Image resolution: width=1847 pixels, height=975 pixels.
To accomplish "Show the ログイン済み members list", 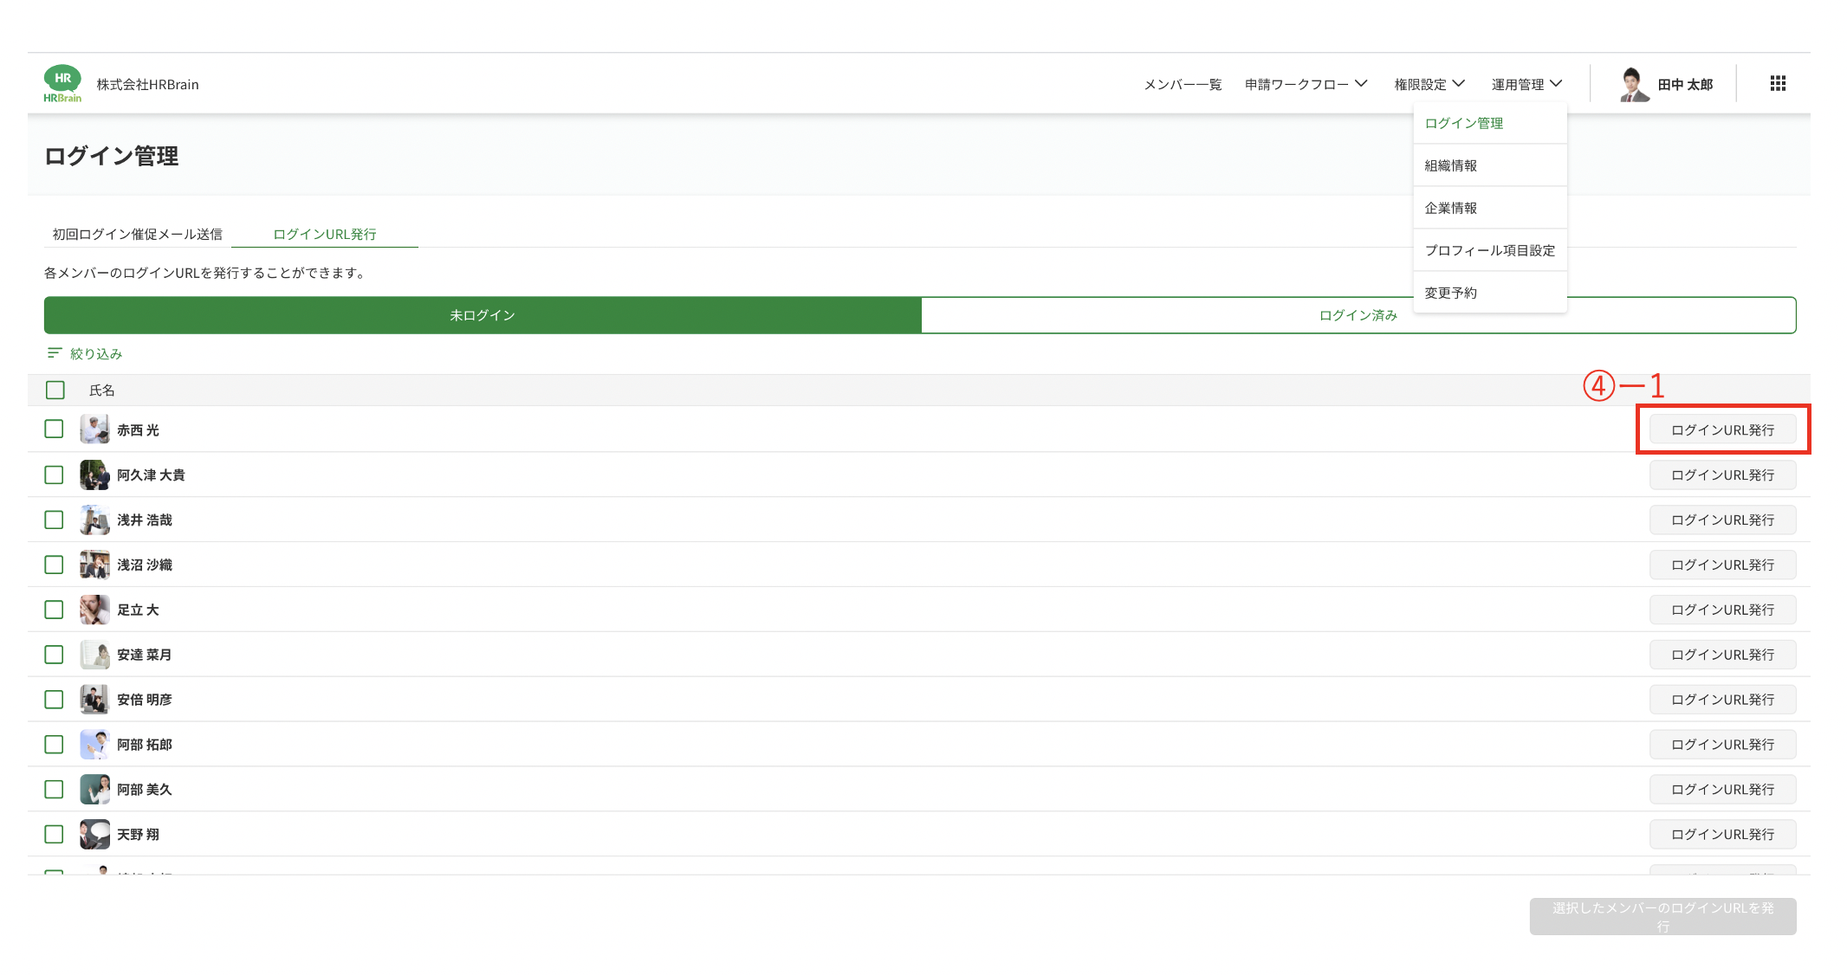I will [1358, 315].
